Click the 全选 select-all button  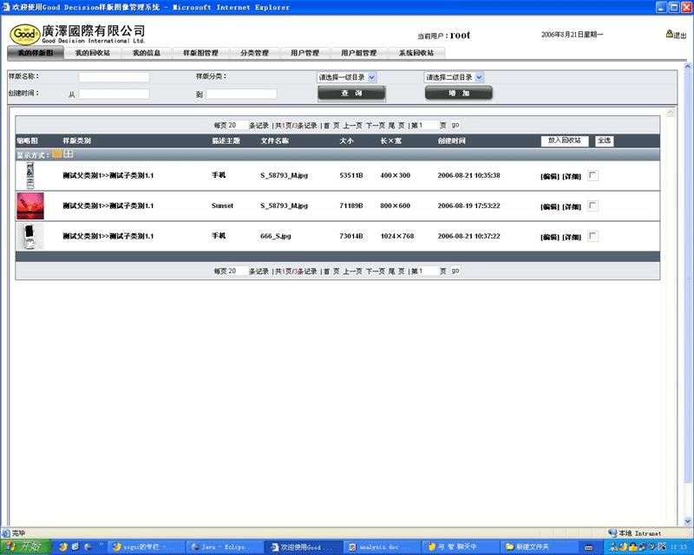(x=604, y=140)
